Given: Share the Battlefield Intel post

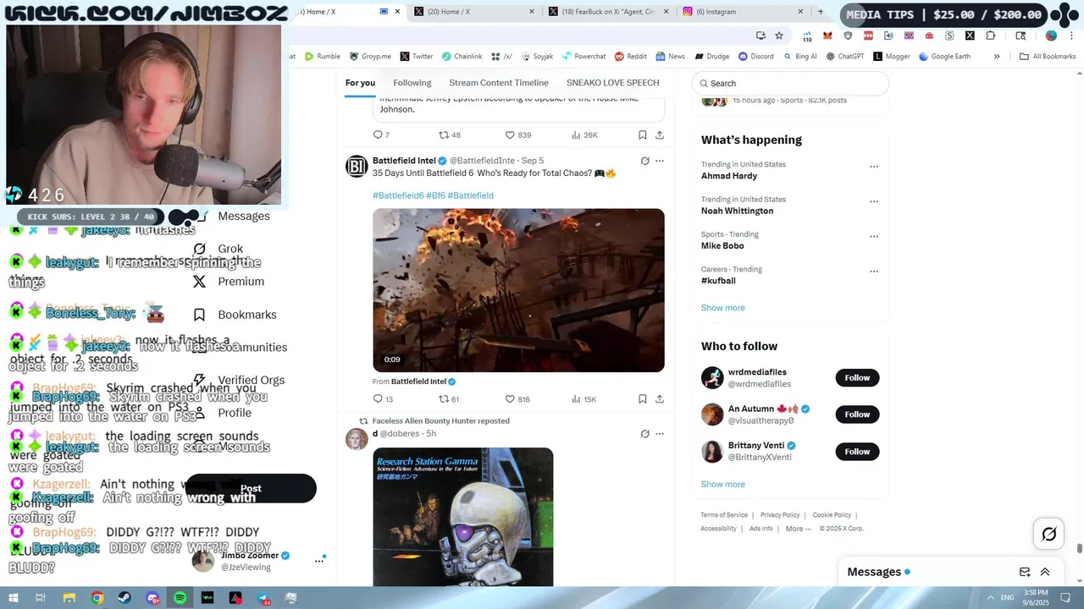Looking at the screenshot, I should coord(660,399).
